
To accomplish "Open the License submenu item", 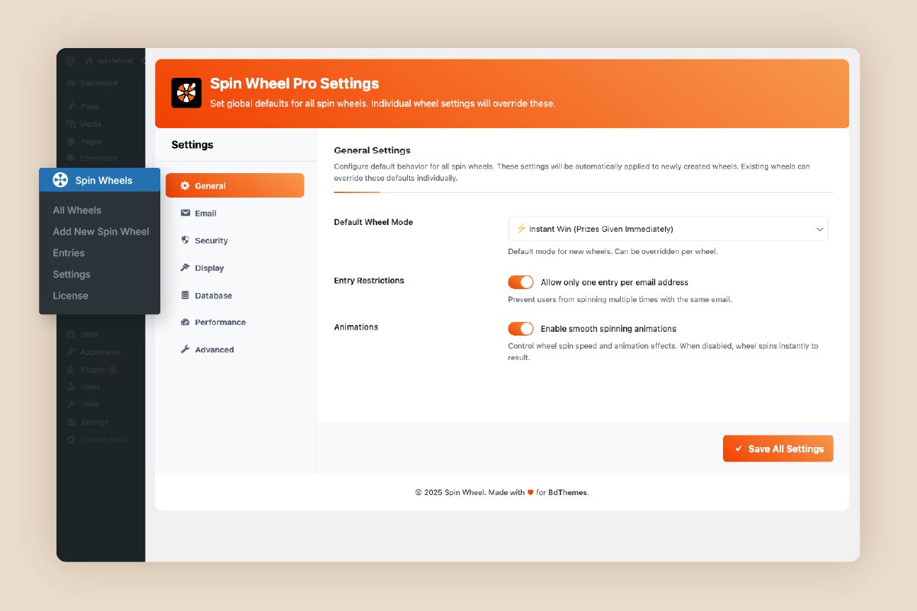I will pos(70,295).
